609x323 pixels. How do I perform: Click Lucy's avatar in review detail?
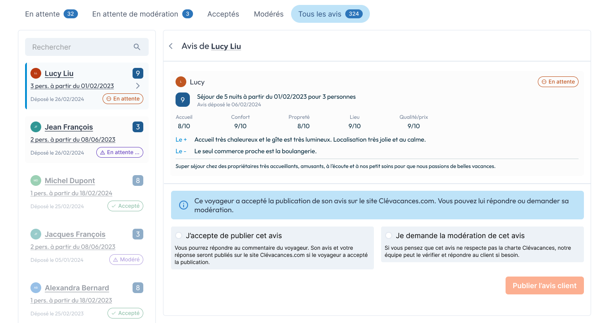tap(181, 82)
